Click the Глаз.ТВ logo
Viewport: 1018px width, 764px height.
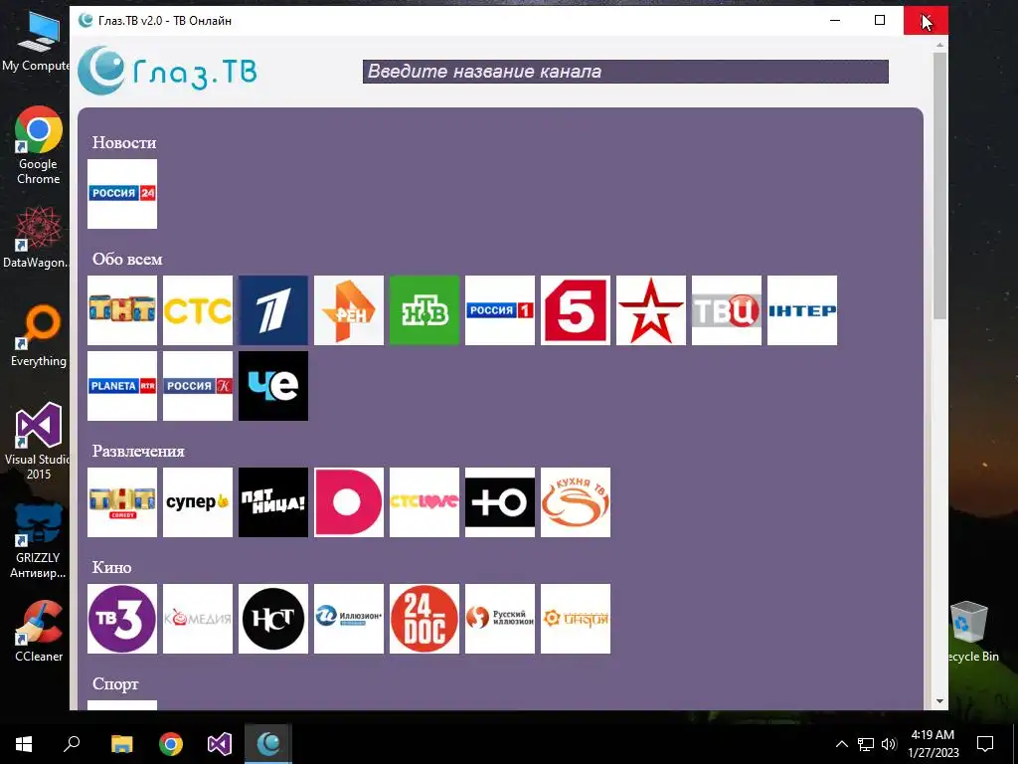coord(167,71)
